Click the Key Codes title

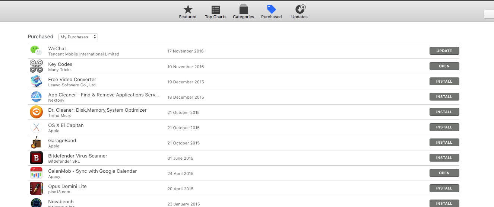[x=60, y=64]
